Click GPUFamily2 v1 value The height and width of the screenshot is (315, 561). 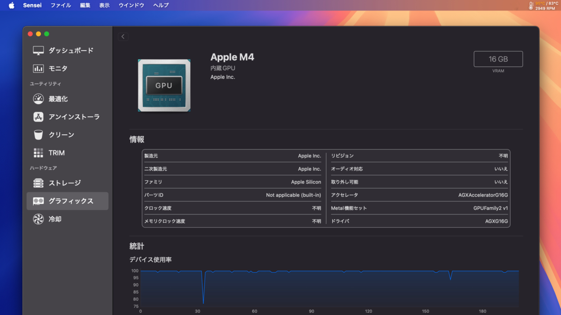pos(490,208)
